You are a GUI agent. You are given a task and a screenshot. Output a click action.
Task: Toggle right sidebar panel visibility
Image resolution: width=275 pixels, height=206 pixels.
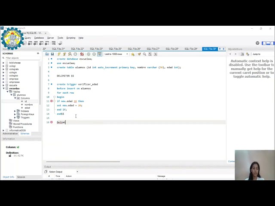point(272,43)
